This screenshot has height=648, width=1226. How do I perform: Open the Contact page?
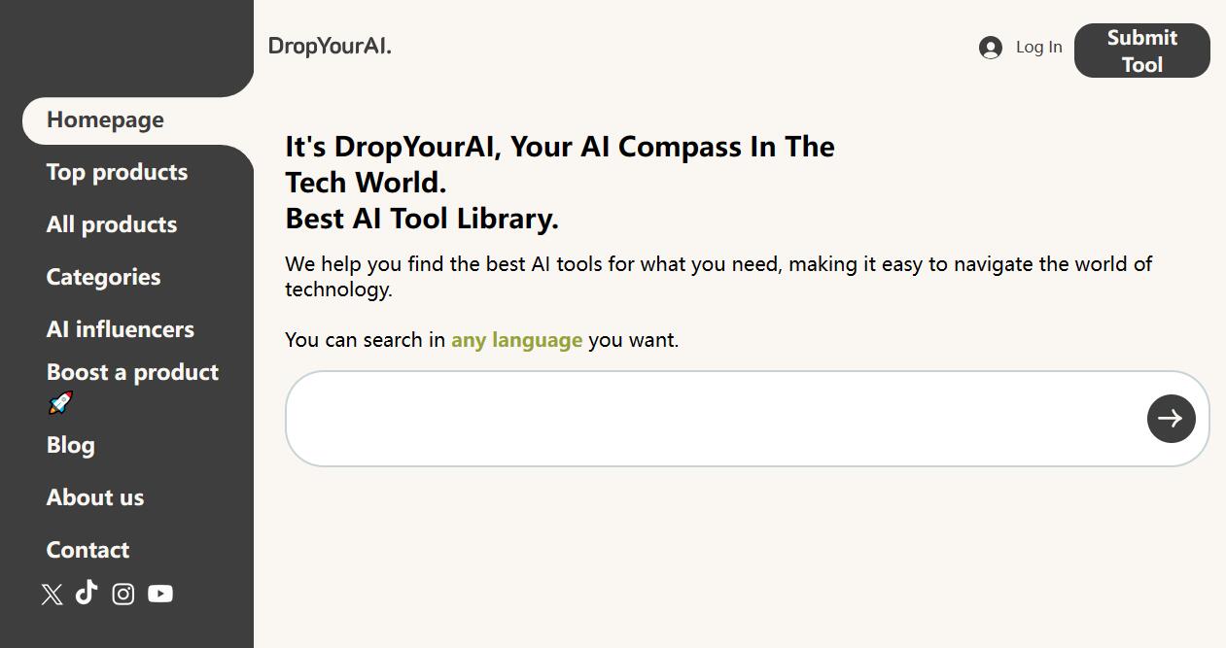click(x=88, y=550)
